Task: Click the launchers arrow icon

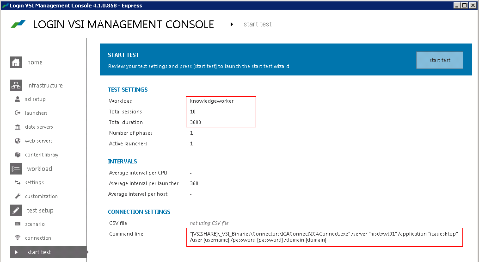Action: (x=18, y=113)
